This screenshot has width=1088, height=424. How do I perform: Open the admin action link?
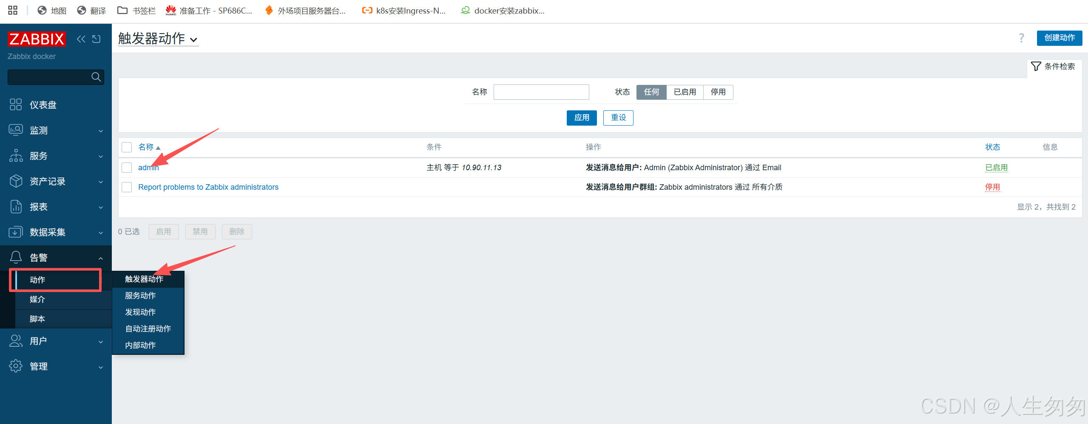[148, 168]
